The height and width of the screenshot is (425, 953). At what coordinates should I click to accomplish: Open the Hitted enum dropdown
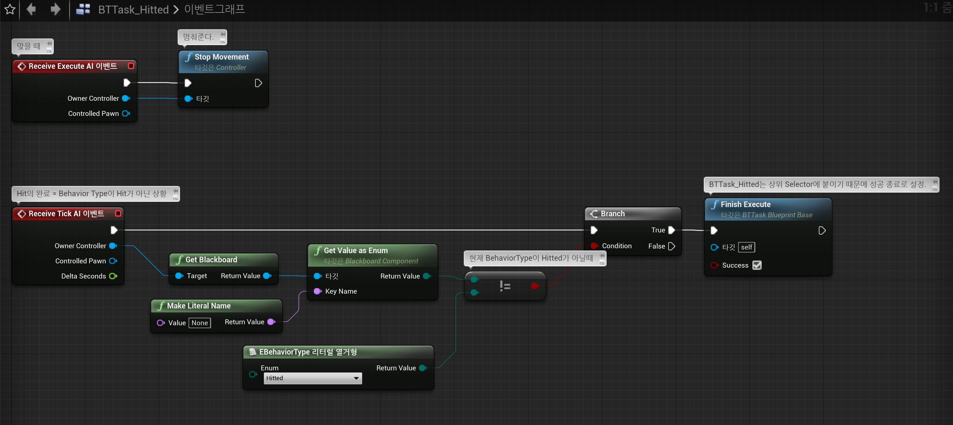pos(313,378)
